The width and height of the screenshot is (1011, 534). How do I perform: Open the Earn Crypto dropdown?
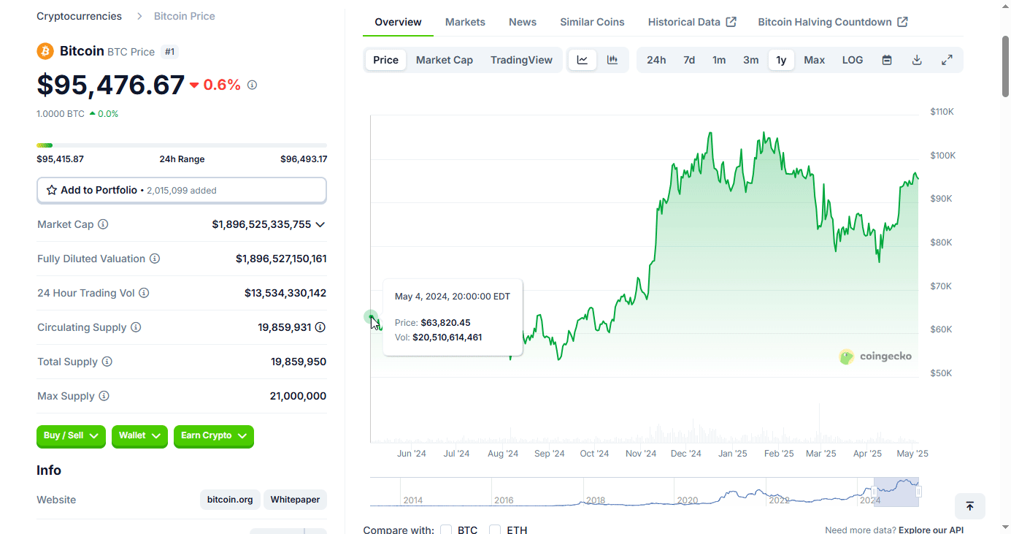214,436
